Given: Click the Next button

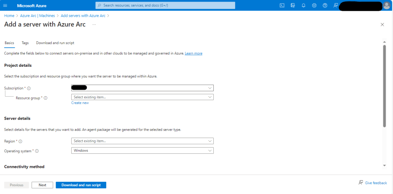Looking at the screenshot, I should [42, 185].
